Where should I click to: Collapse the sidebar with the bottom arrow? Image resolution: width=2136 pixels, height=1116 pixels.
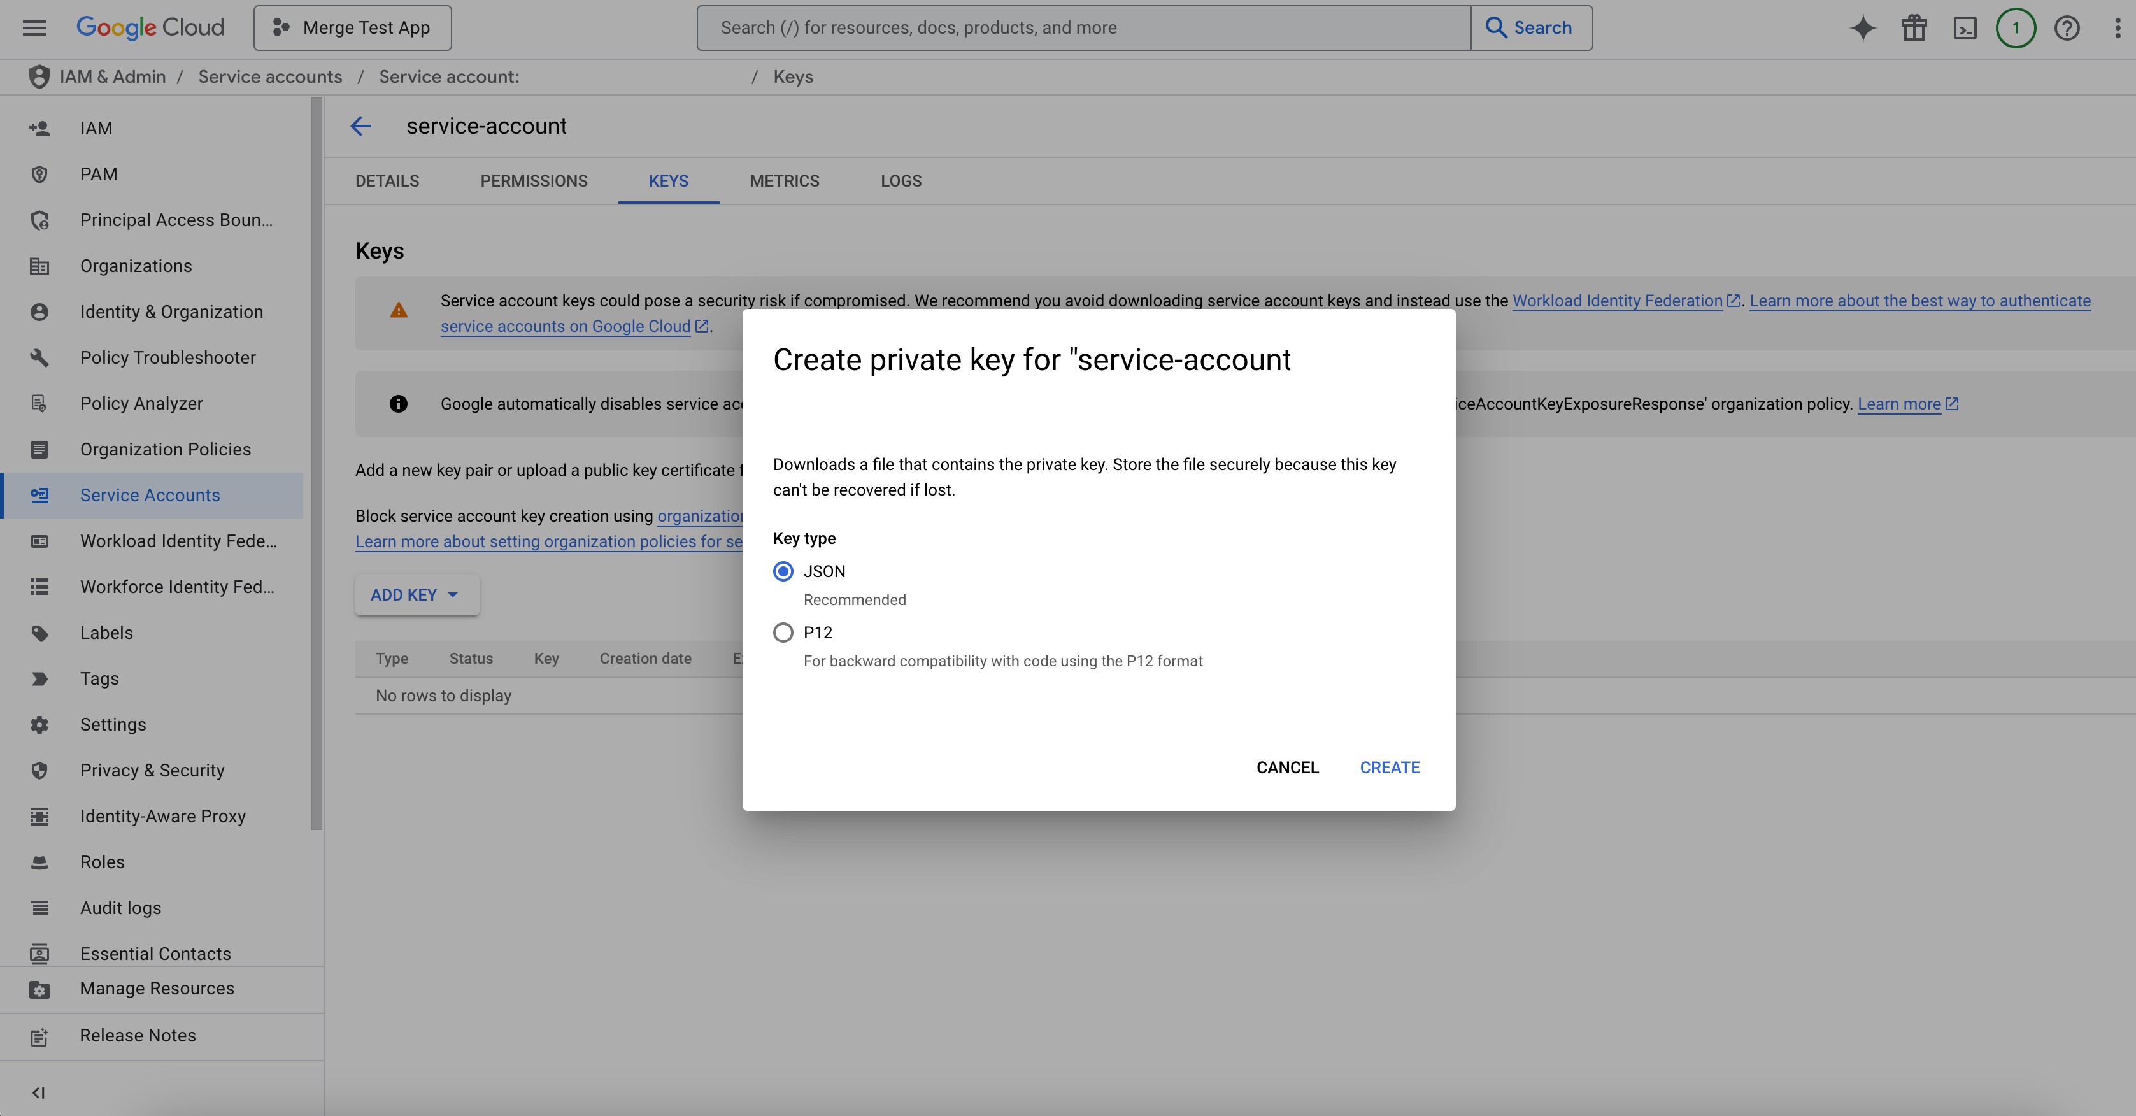pyautogui.click(x=39, y=1092)
